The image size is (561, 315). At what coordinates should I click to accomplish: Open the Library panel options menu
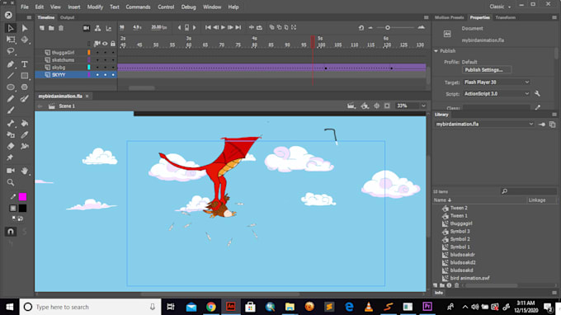(554, 115)
